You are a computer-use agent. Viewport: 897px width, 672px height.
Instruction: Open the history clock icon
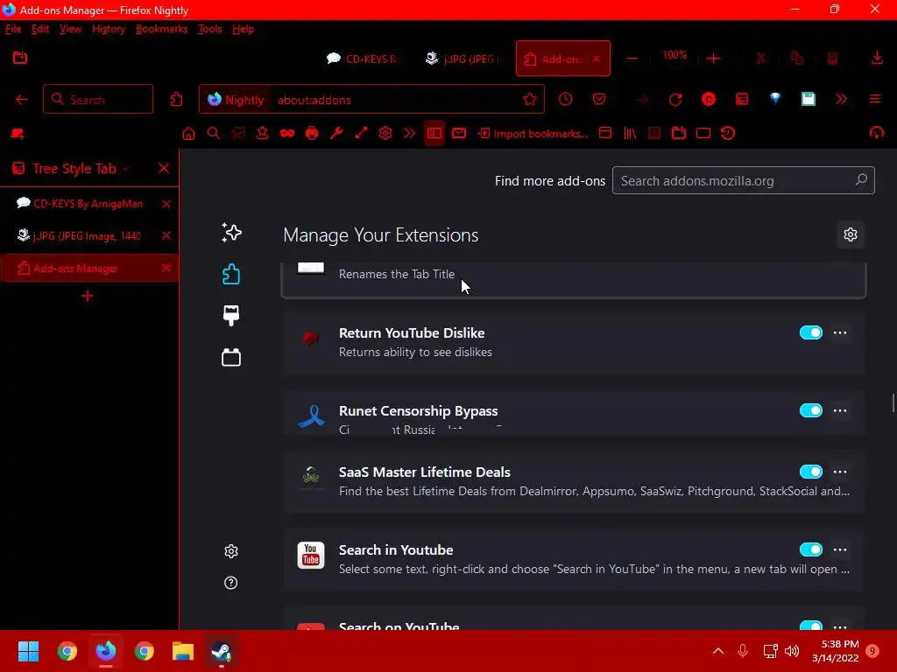click(565, 100)
